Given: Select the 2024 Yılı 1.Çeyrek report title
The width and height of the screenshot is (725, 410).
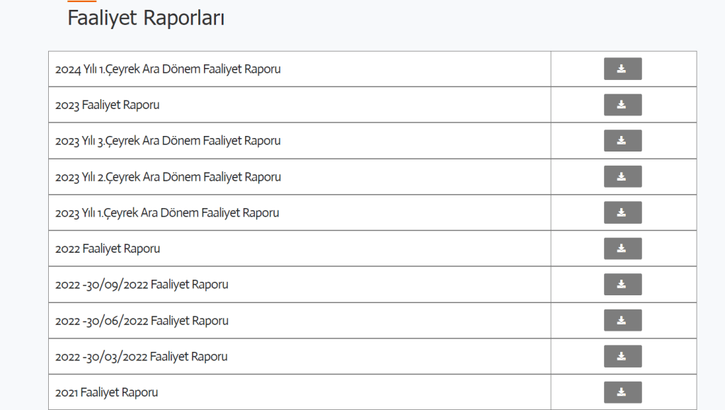Looking at the screenshot, I should (168, 69).
